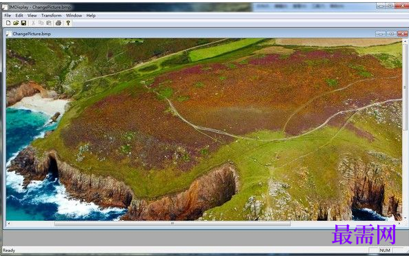Close the ChangePicture.bmp child window
409x256 pixels.
pyautogui.click(x=402, y=34)
